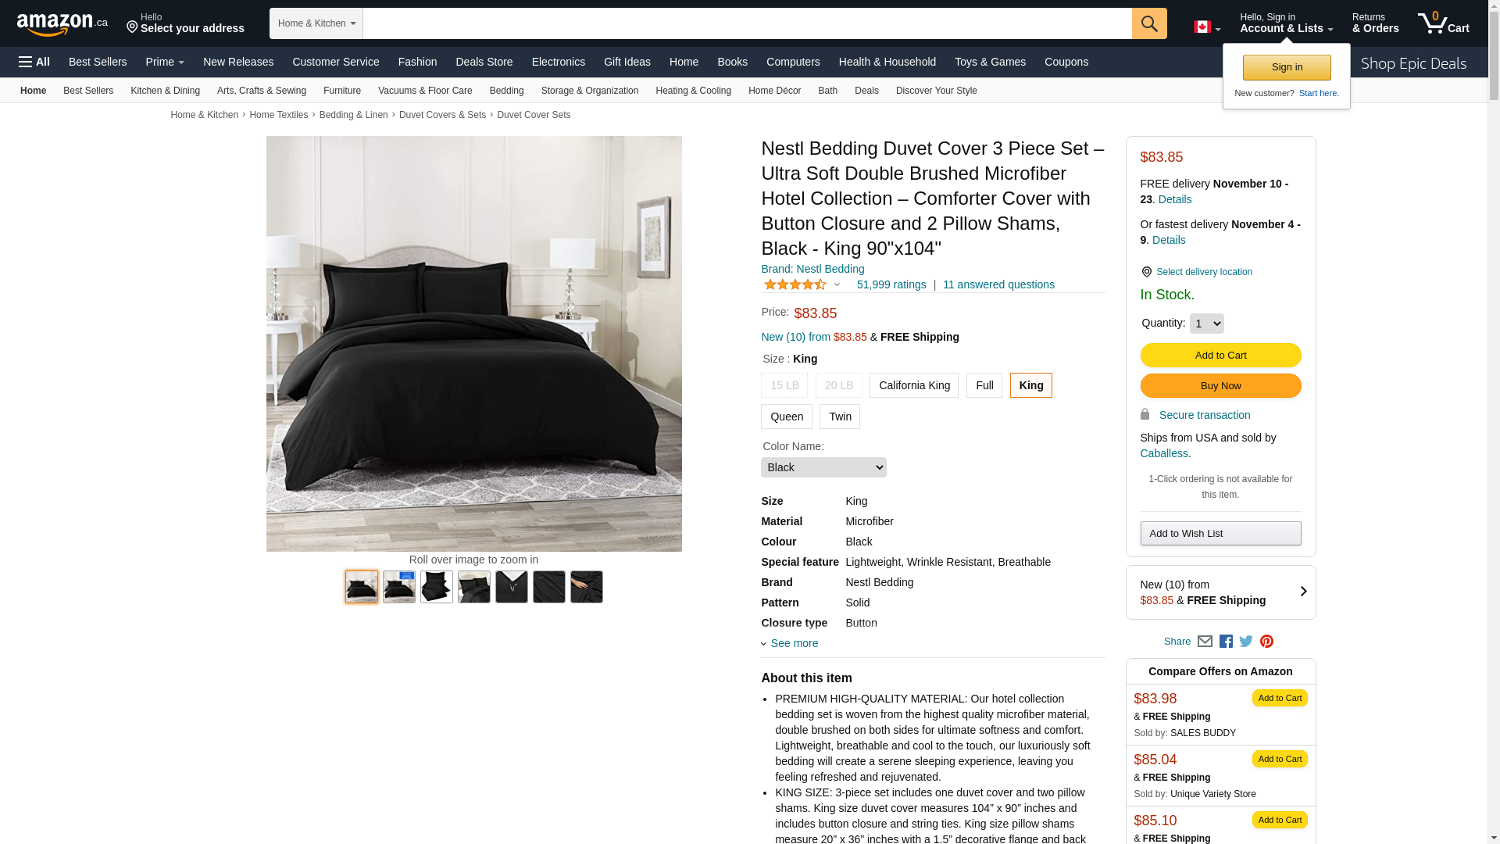Viewport: 1500px width, 844px height.
Task: Open the Color Name dropdown showing Black
Action: 823,467
